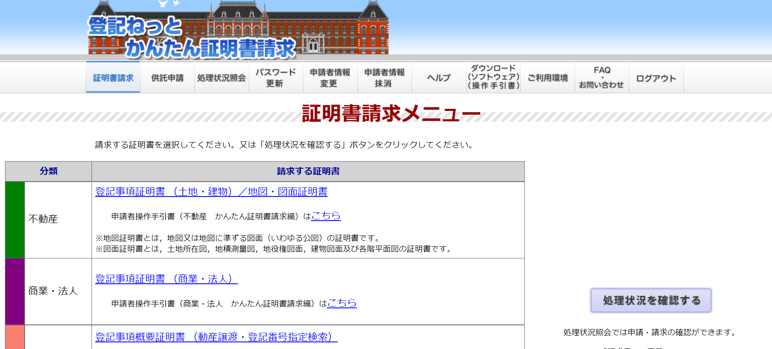The width and height of the screenshot is (772, 349).
Task: Open the ヘルプ menu item
Action: coord(439,78)
